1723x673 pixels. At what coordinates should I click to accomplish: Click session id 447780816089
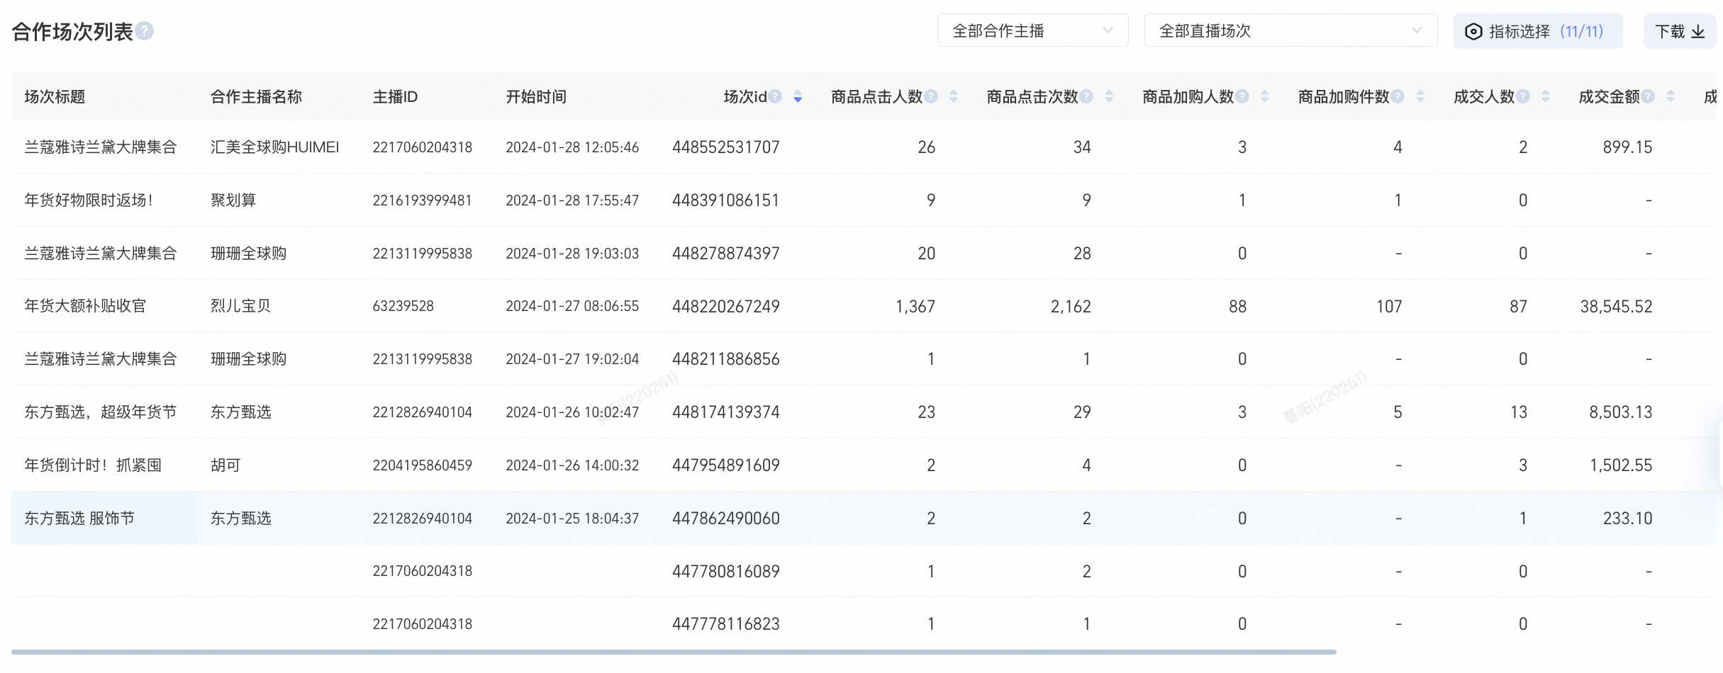(x=726, y=572)
